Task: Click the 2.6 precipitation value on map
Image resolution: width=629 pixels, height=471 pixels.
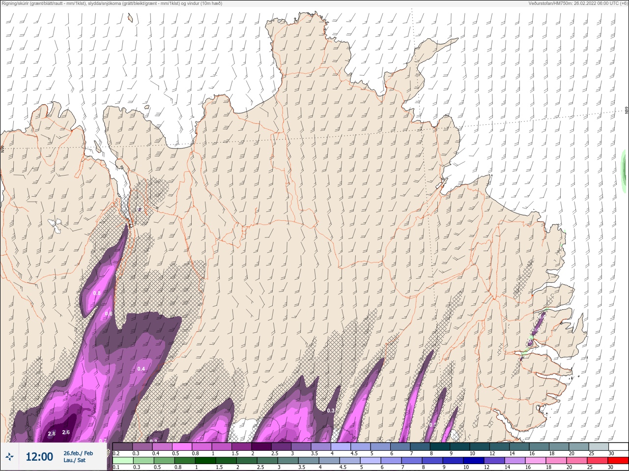Action: [66, 432]
